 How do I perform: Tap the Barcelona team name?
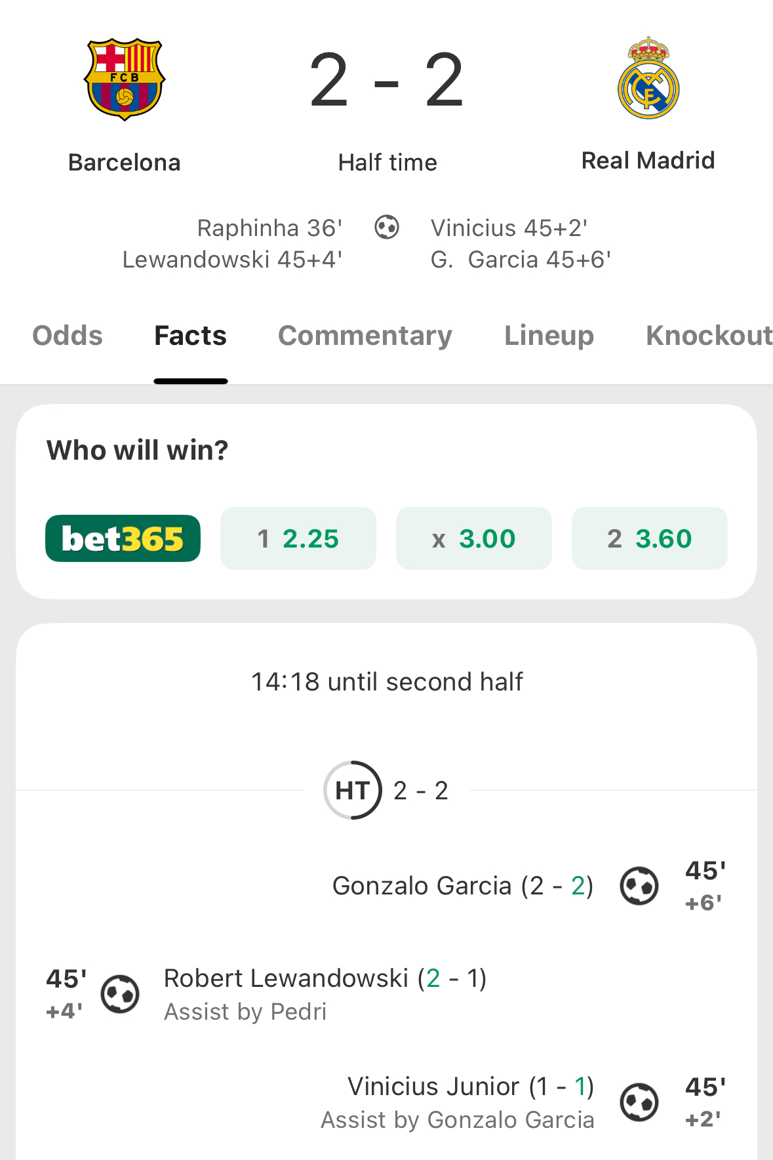click(125, 163)
